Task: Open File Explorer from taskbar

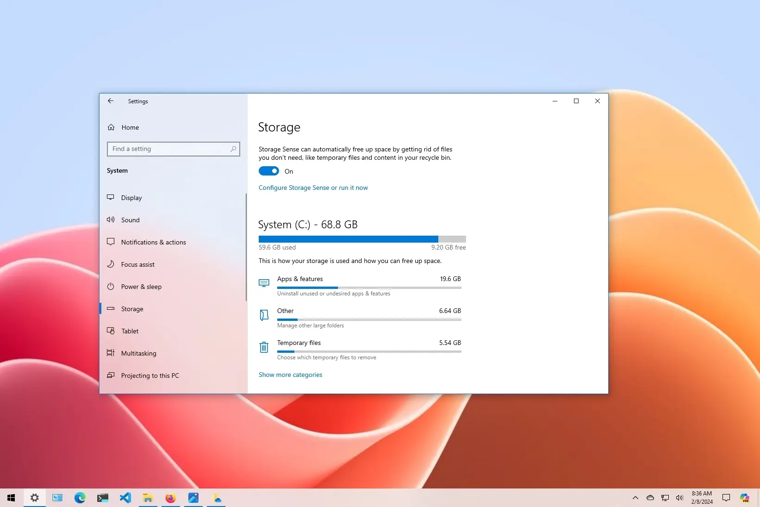Action: coord(148,498)
